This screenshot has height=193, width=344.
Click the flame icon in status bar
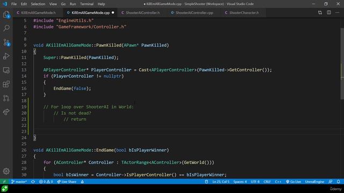82,182
